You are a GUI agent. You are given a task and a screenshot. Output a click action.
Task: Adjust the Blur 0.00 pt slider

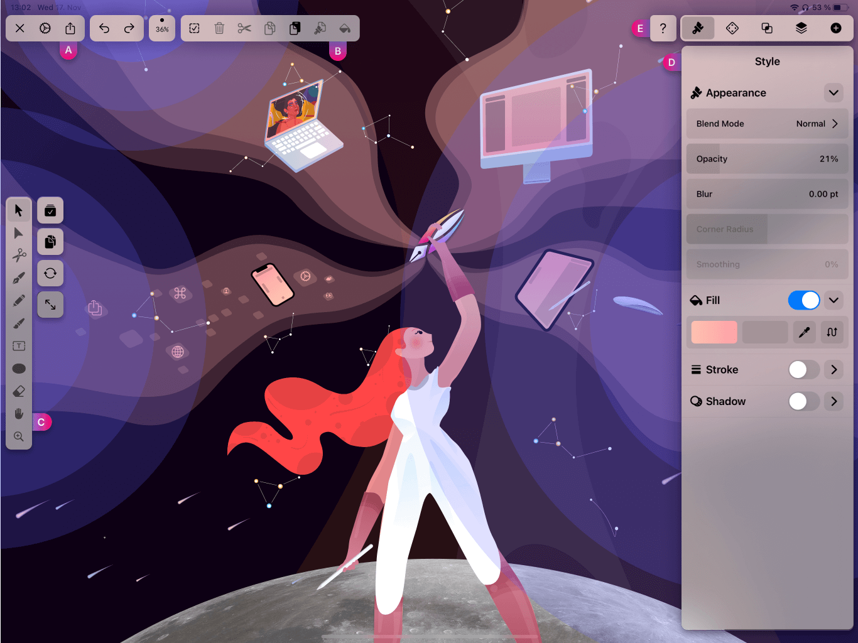coord(767,194)
